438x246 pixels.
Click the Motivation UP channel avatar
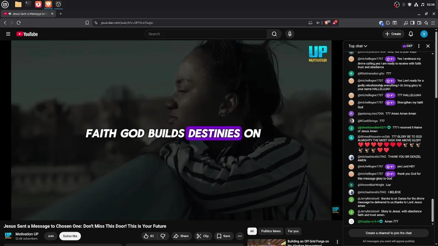[8, 236]
